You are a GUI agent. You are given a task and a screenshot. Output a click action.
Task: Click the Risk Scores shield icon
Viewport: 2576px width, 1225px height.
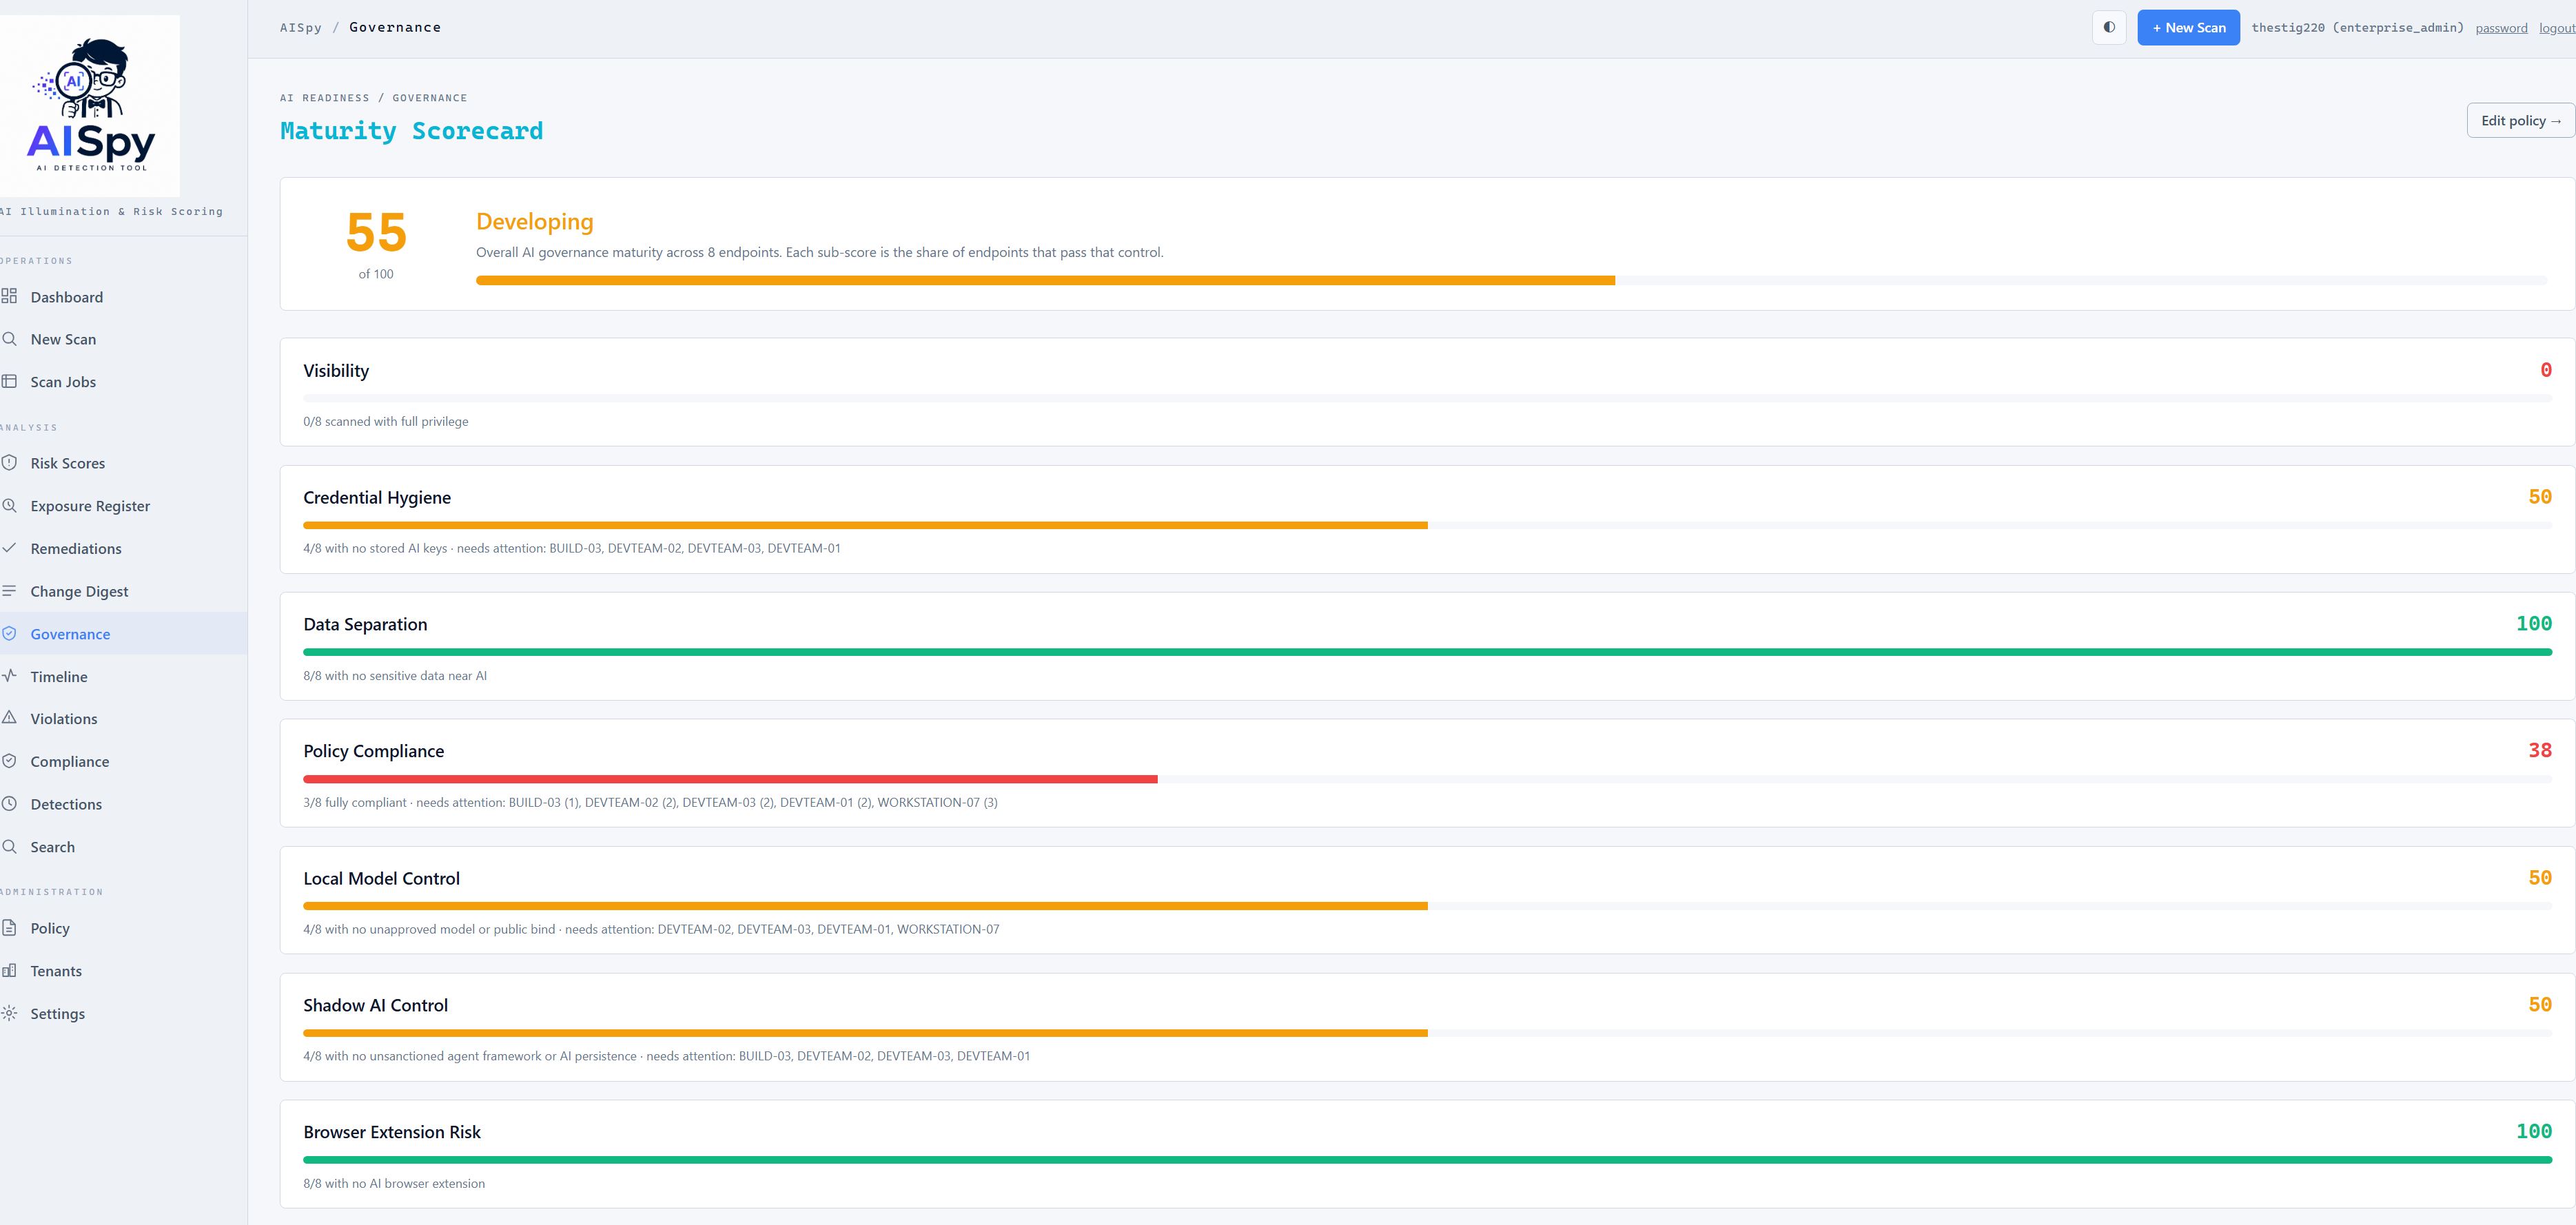(9, 462)
